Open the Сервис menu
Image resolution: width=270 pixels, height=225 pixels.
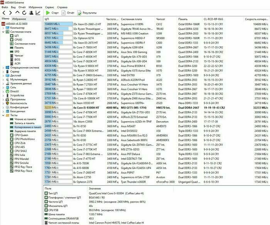(50, 7)
